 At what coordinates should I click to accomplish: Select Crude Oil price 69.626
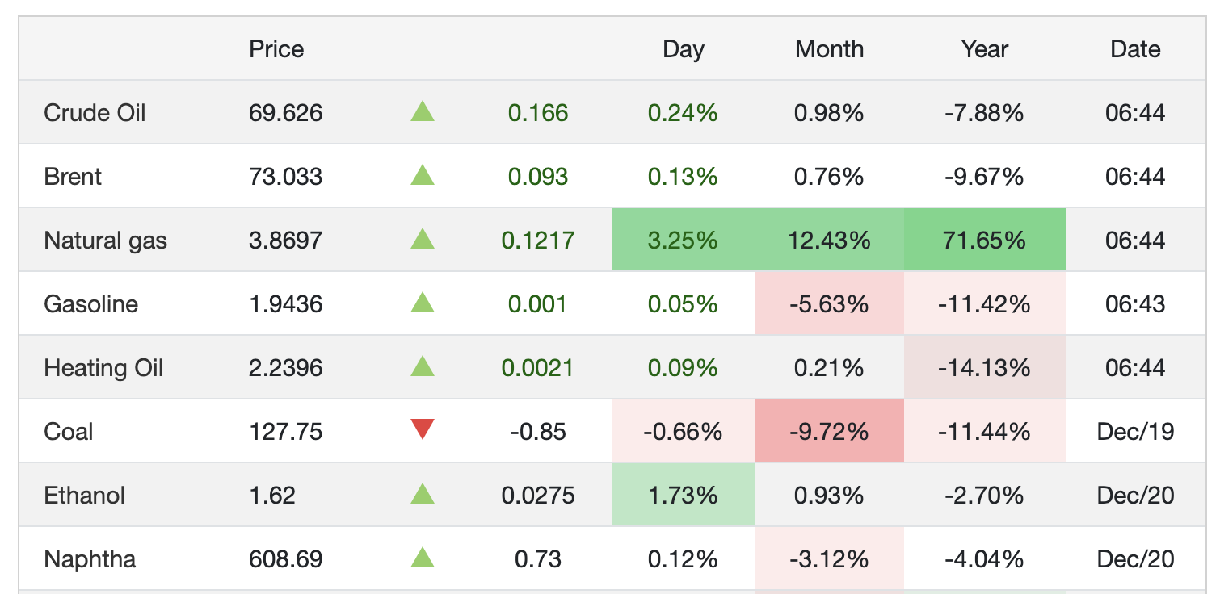coord(285,112)
